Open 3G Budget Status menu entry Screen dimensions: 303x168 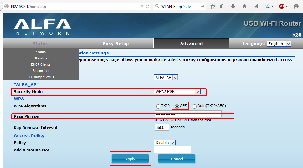point(41,77)
